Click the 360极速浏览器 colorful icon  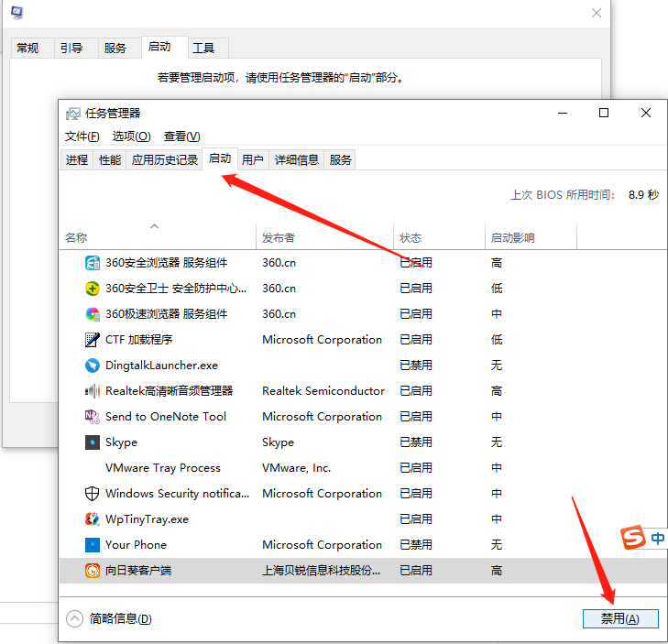(92, 314)
